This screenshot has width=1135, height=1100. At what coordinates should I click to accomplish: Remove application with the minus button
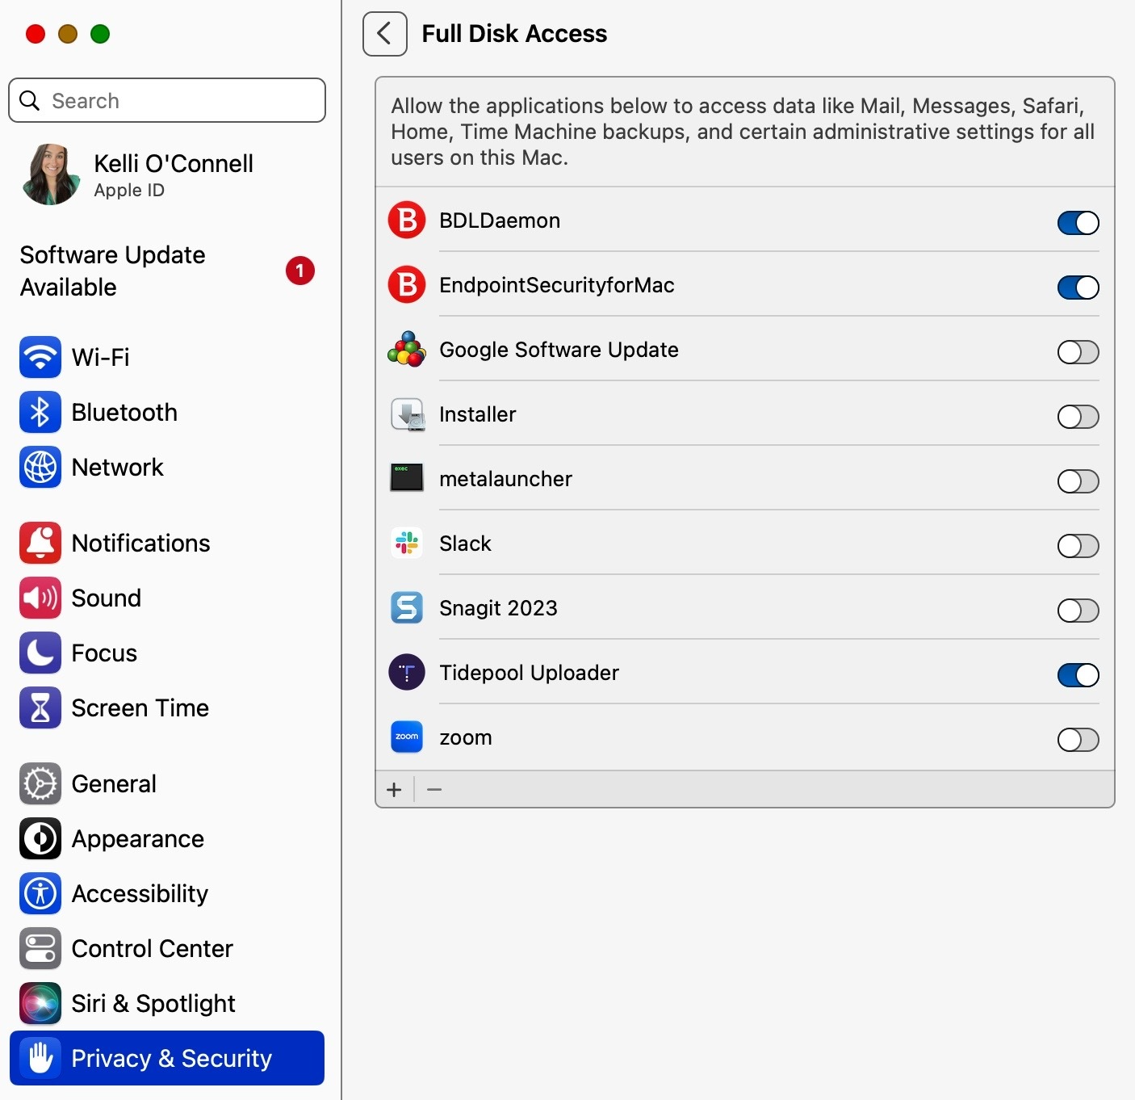click(x=434, y=790)
